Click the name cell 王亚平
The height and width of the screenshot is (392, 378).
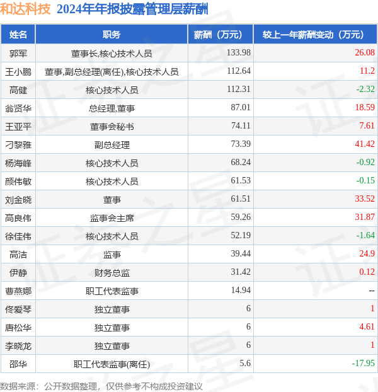coord(18,127)
